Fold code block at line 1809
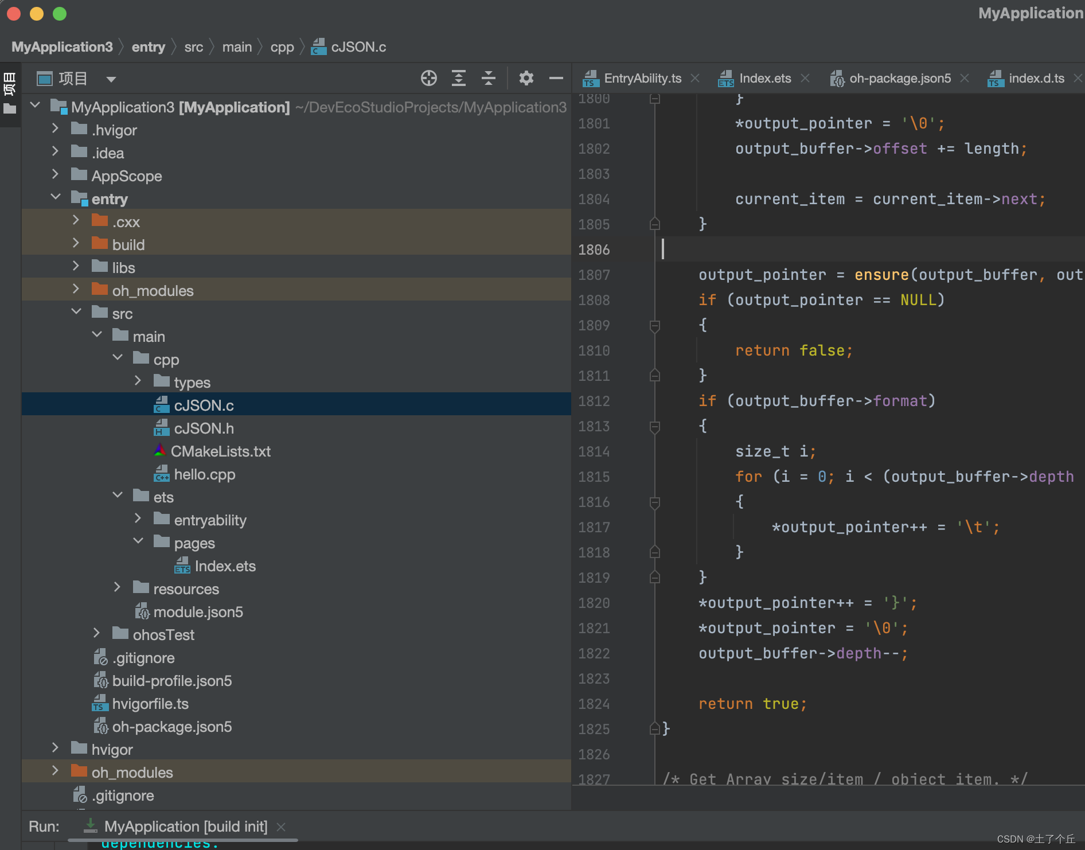The height and width of the screenshot is (850, 1085). coord(655,326)
